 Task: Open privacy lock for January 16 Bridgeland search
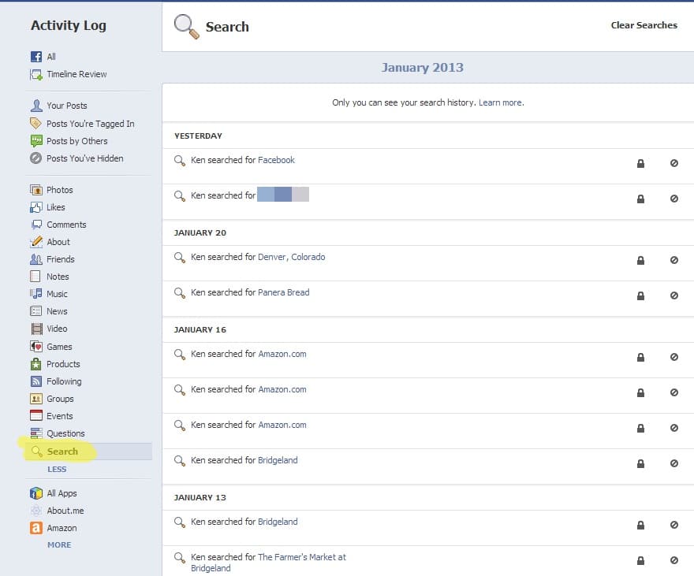640,464
